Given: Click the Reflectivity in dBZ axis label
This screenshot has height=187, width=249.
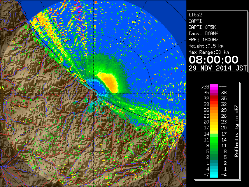Looking at the screenshot, I should (x=237, y=131).
